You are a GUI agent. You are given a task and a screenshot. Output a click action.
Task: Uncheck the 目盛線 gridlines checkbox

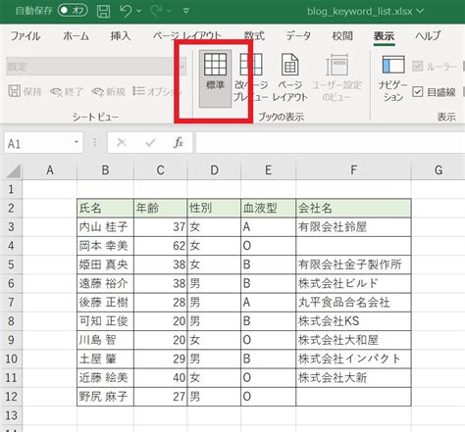(418, 92)
